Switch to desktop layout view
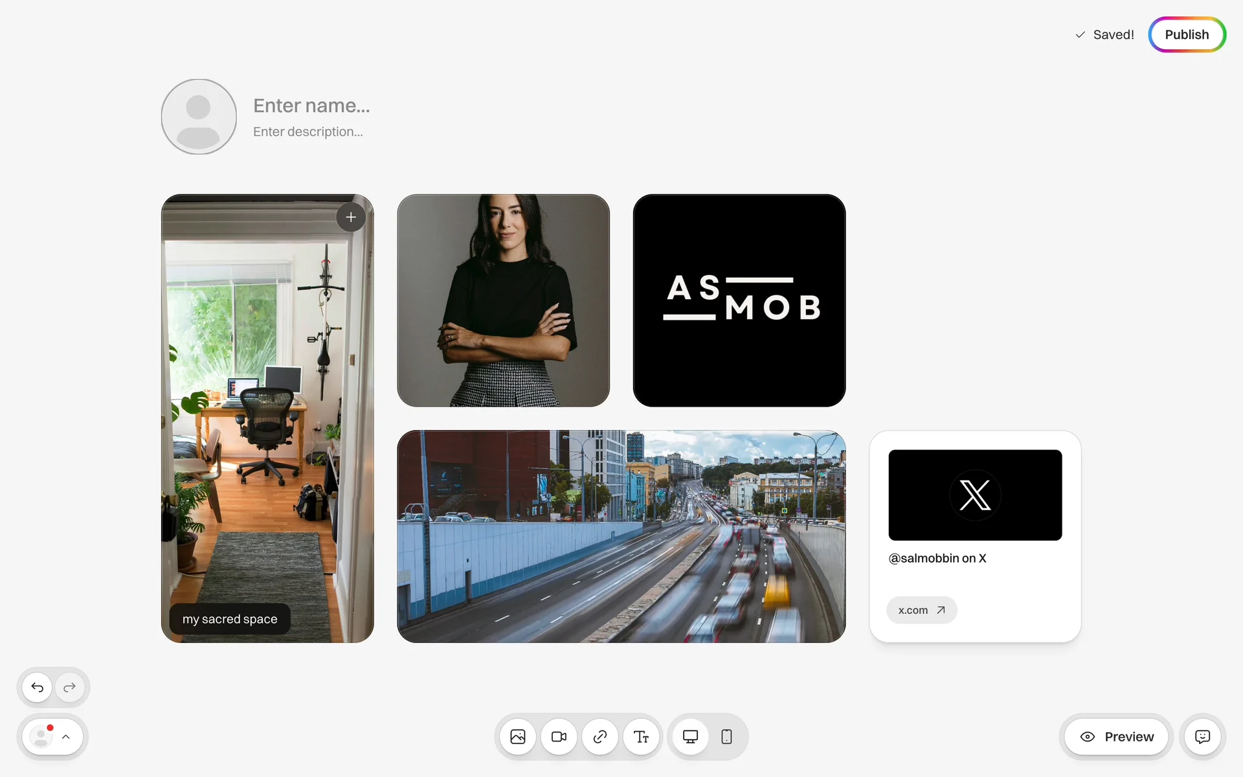The image size is (1243, 777). pos(690,737)
